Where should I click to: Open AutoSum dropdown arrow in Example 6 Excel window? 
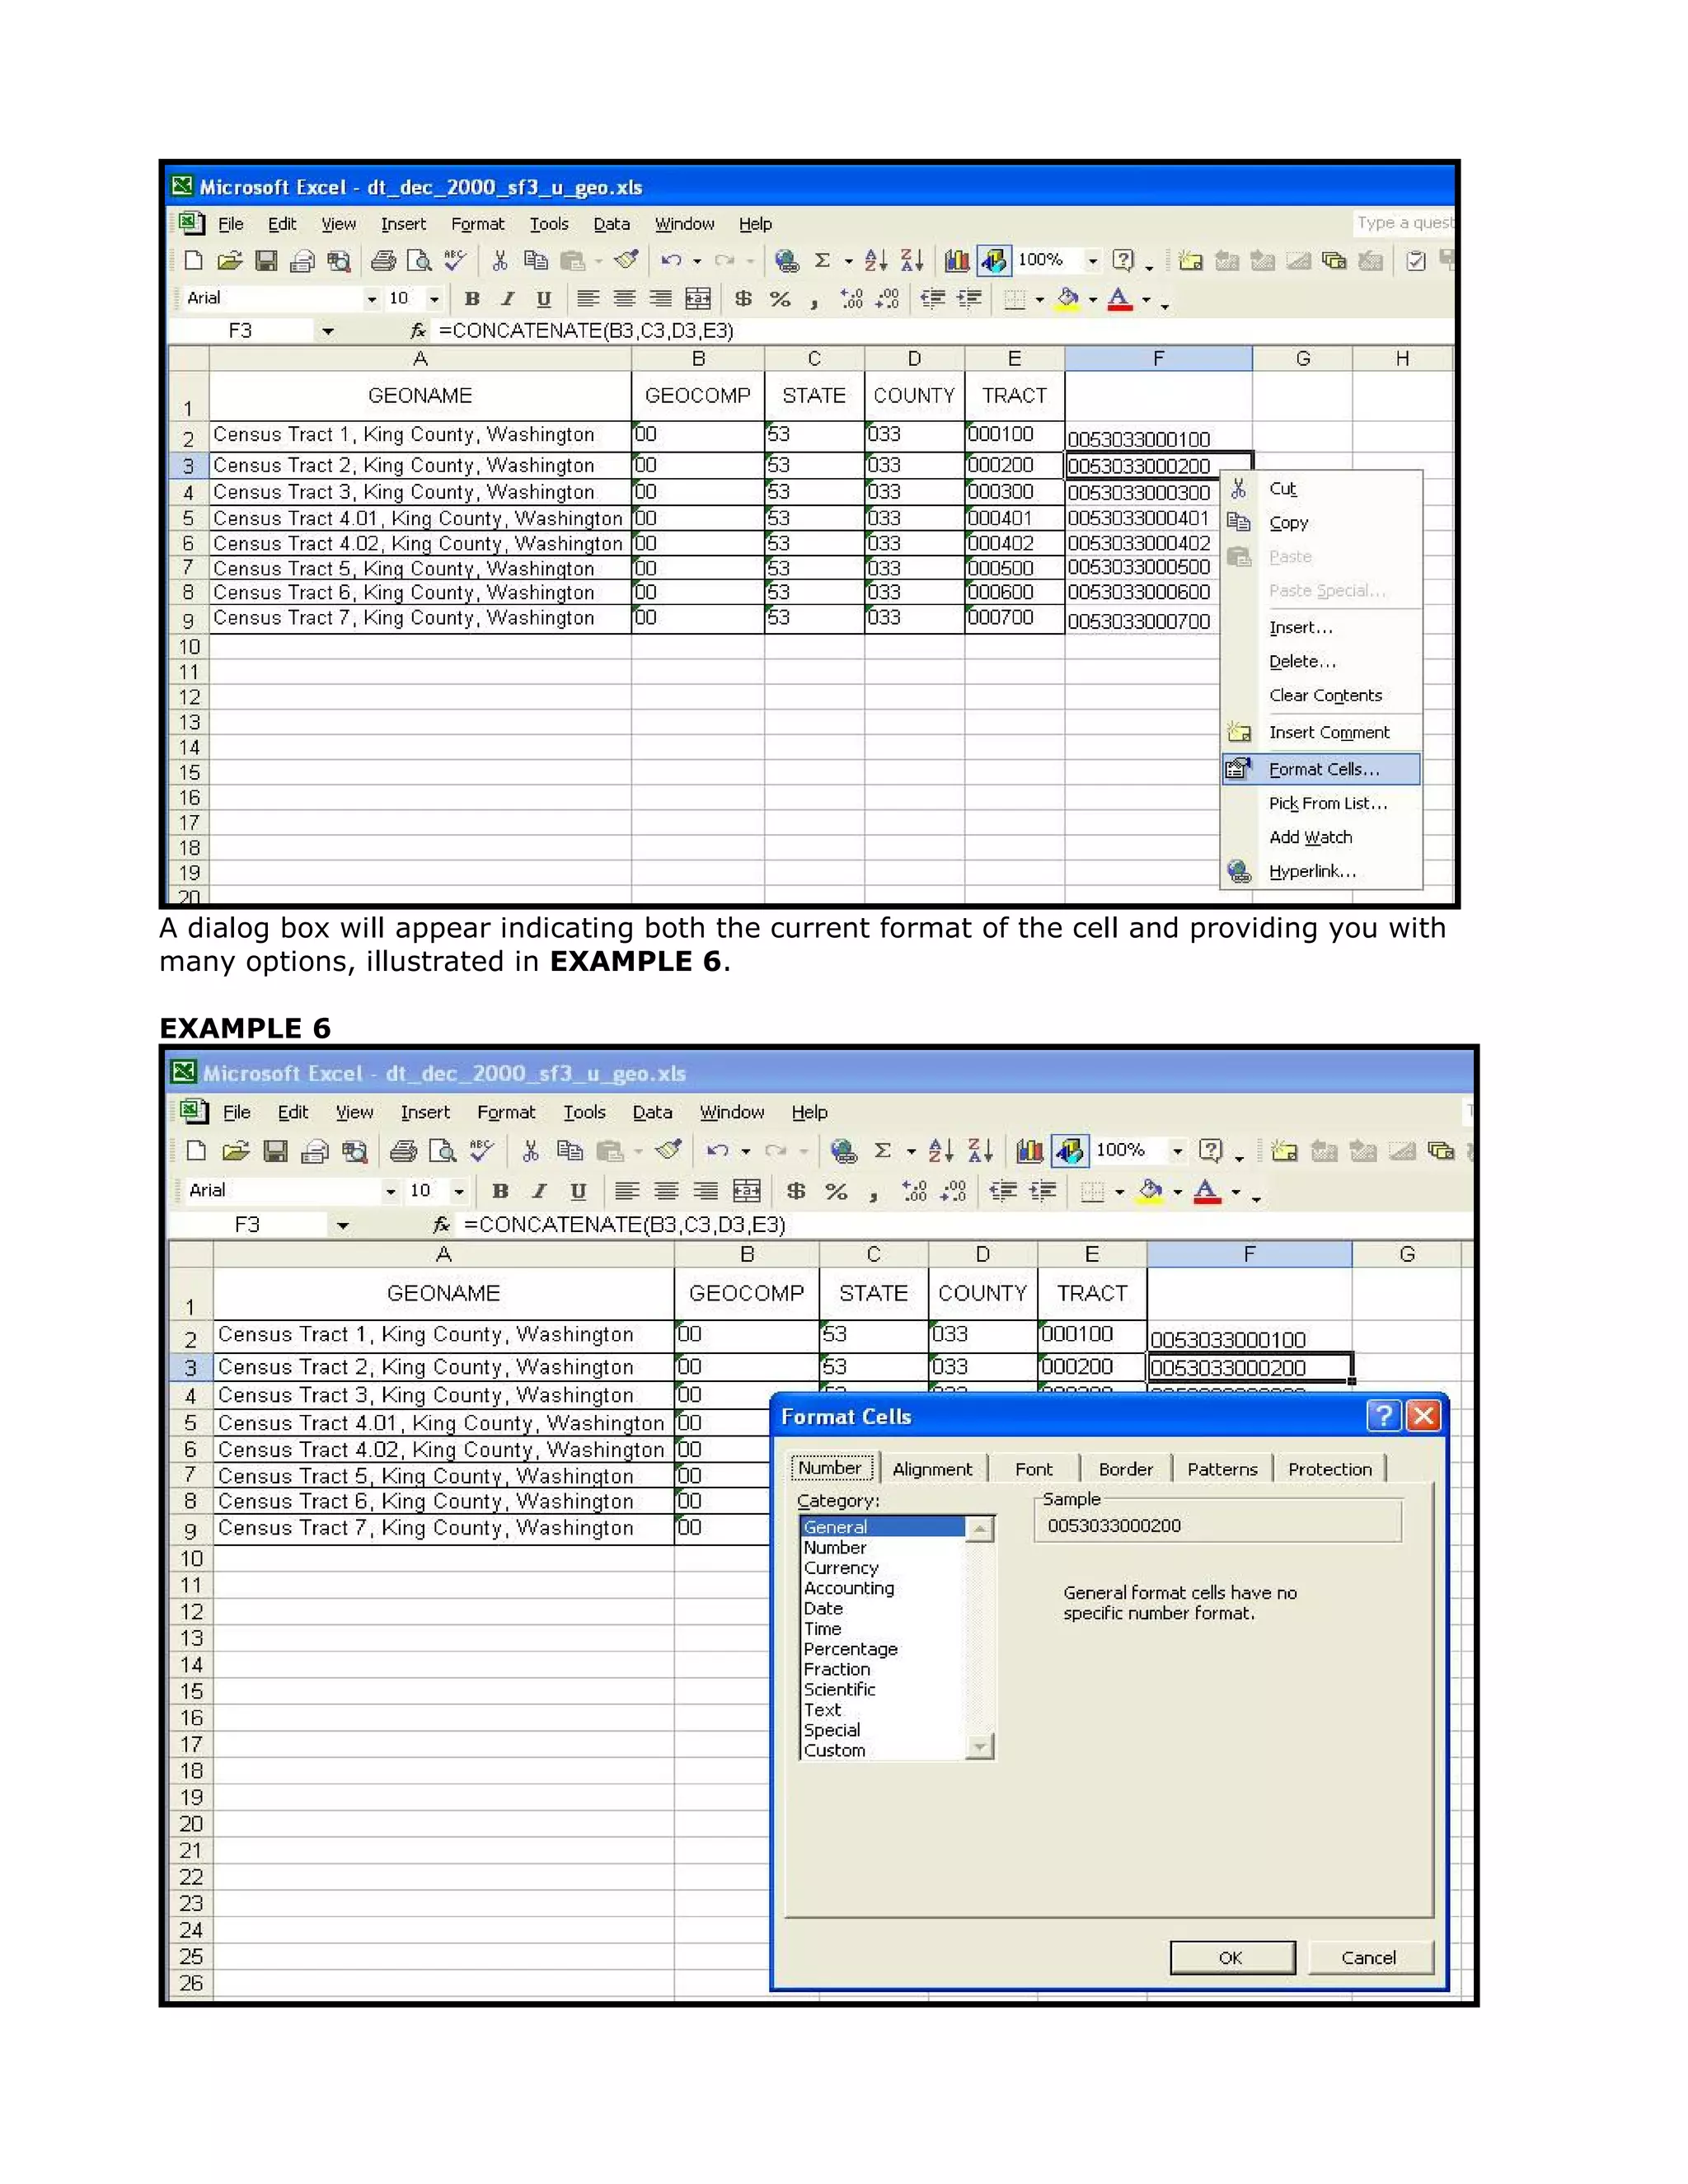click(x=911, y=1152)
